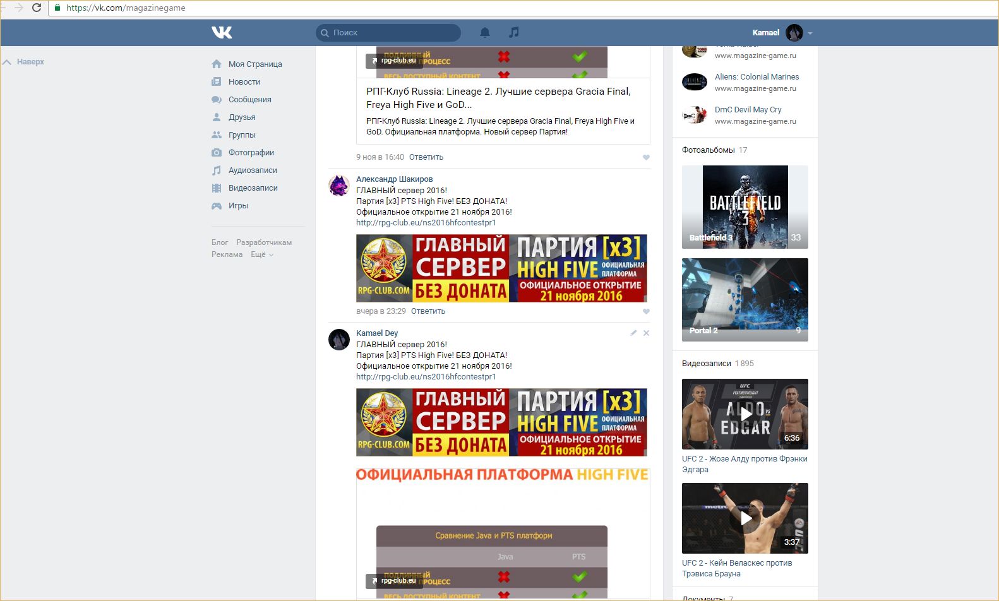Open video title UFC 2 - Кейн Веласкес против Трэвиса Брауна
Viewport: 999px width, 601px height.
pyautogui.click(x=737, y=568)
